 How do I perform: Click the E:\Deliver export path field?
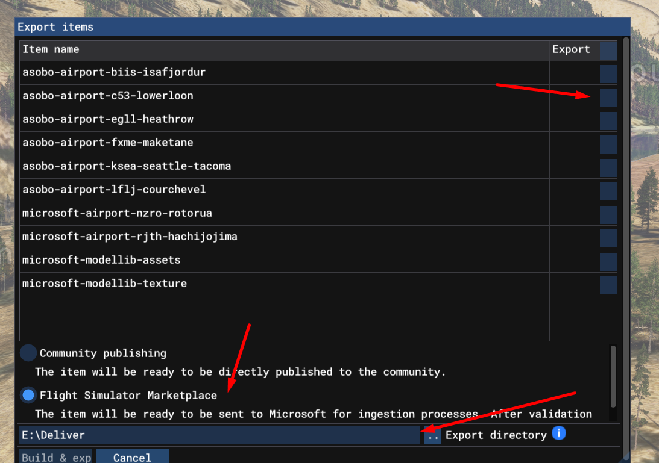coord(219,435)
